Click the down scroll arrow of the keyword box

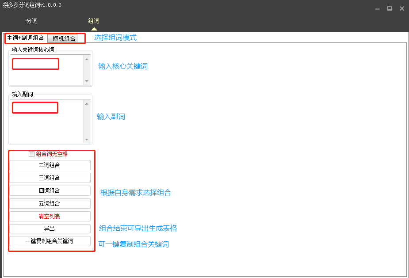(x=87, y=82)
